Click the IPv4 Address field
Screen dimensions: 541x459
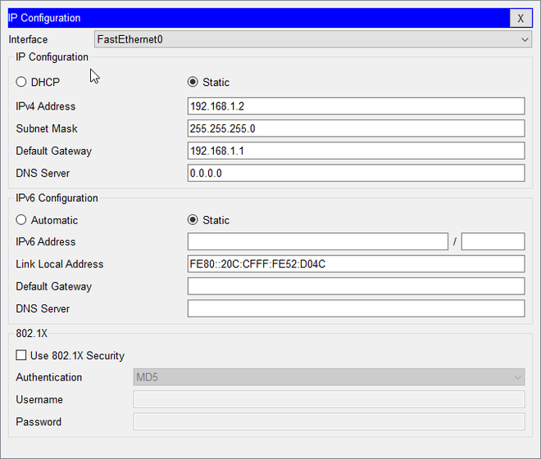tap(356, 106)
